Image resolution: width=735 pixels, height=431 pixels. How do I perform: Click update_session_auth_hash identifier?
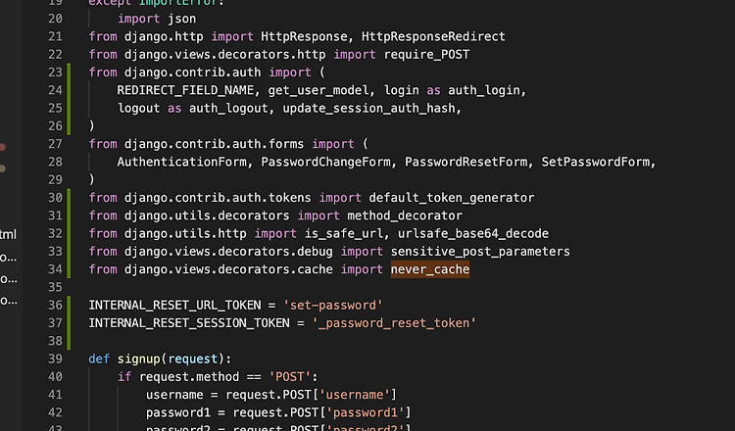368,108
